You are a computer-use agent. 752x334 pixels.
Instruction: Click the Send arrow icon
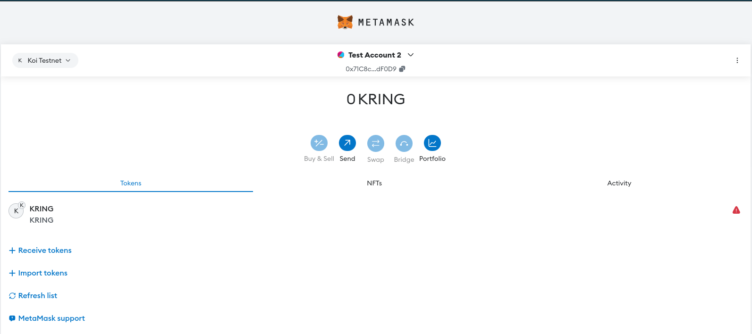point(347,143)
